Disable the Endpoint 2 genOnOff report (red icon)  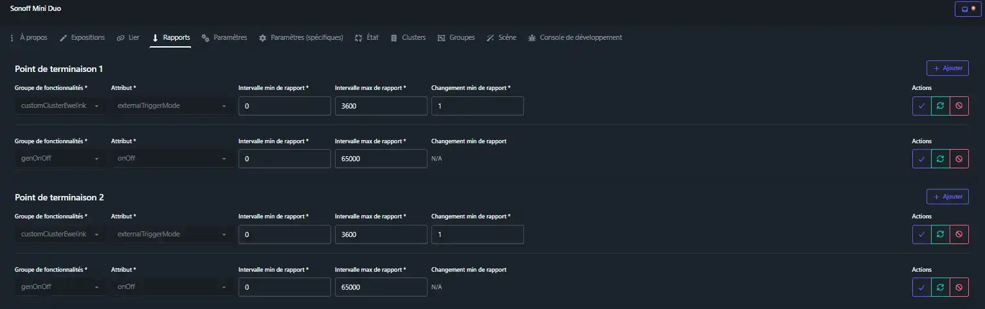click(959, 287)
